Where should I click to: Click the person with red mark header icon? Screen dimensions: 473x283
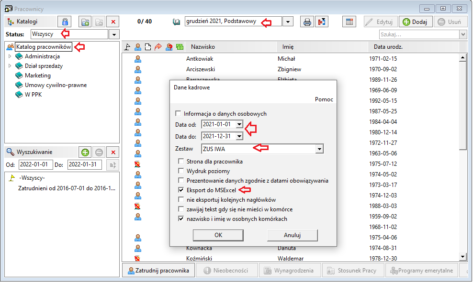tap(169, 47)
